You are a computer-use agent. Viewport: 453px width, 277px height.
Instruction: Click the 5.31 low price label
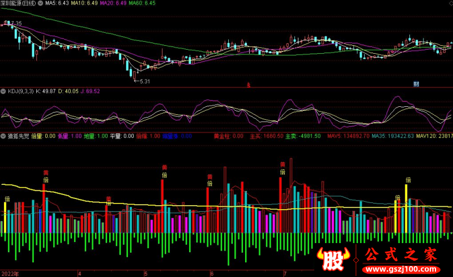(145, 81)
